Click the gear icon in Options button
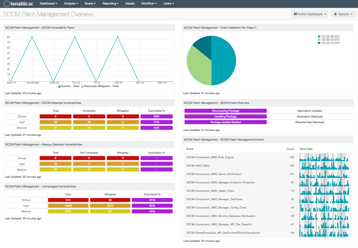This screenshot has height=248, width=358. [335, 14]
